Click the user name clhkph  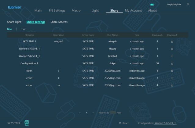pyautogui.click(x=112, y=63)
